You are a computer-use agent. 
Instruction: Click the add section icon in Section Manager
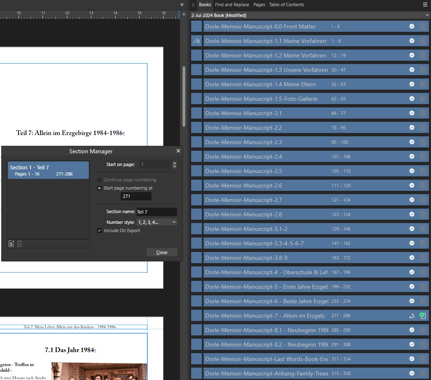[x=11, y=244]
